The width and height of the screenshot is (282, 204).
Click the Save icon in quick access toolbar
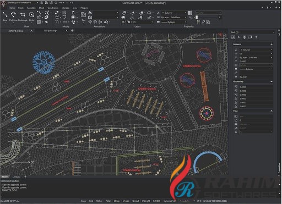click(51, 3)
